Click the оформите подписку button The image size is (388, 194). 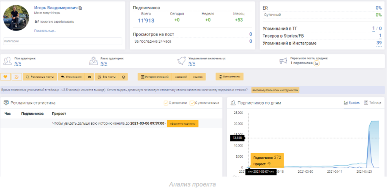pos(182,124)
